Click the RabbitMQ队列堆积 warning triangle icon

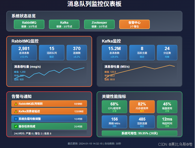pos(16,104)
